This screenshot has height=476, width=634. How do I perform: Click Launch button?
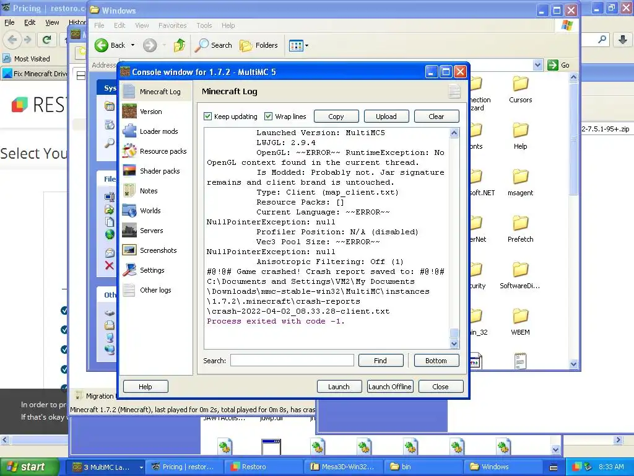[339, 387]
